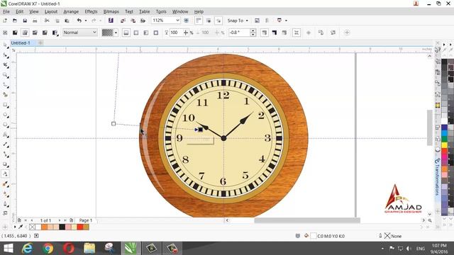Open the transparency picker dropdown arrow
The width and height of the screenshot is (454, 255).
[x=116, y=33]
